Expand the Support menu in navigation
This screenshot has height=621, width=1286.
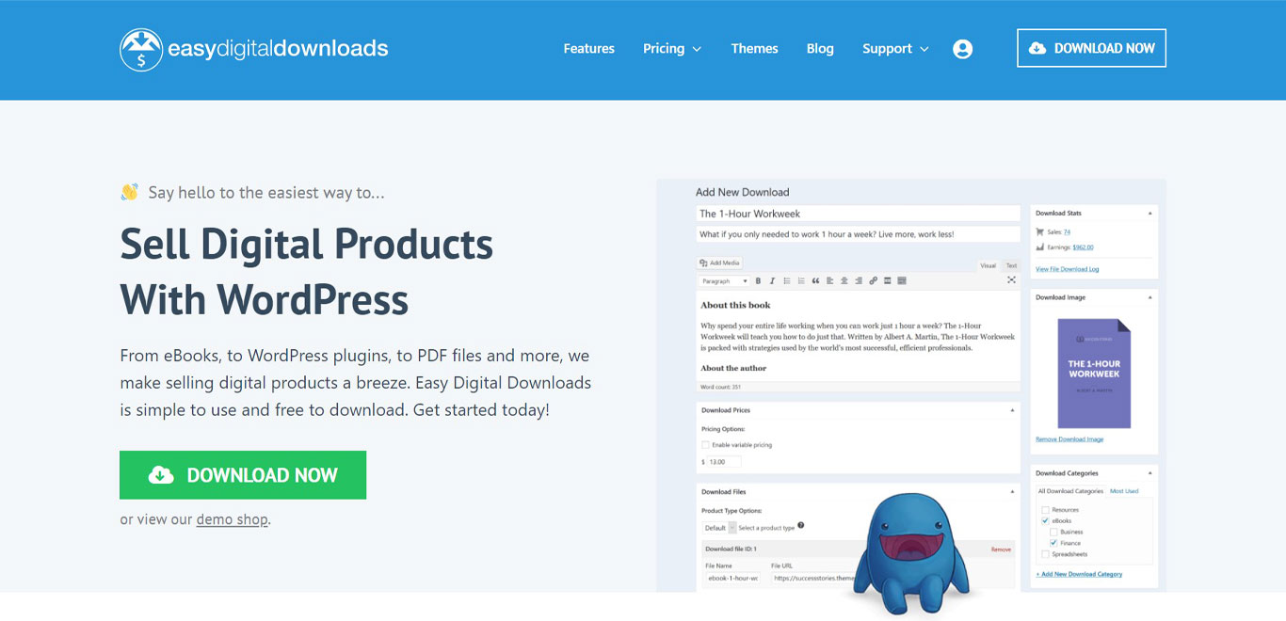click(895, 49)
